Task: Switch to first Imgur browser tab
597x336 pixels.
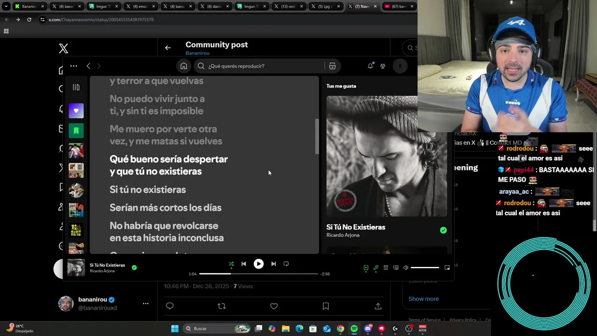Action: pyautogui.click(x=103, y=7)
